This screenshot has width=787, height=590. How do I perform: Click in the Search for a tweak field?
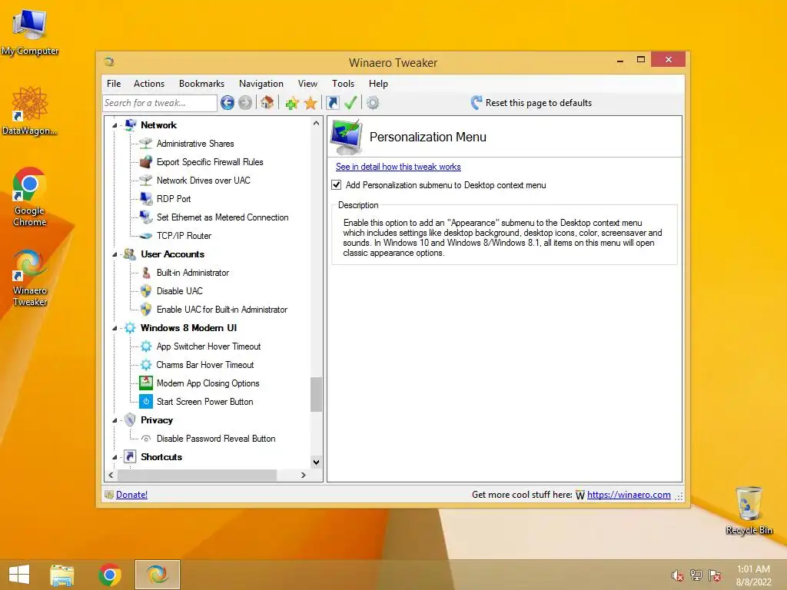point(160,103)
